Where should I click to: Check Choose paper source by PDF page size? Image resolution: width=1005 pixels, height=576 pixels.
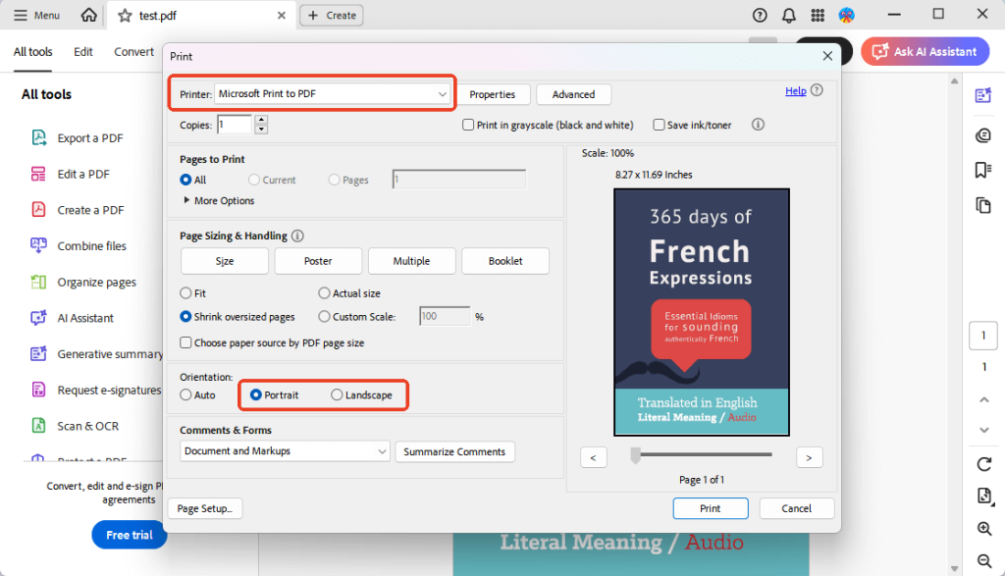tap(186, 343)
